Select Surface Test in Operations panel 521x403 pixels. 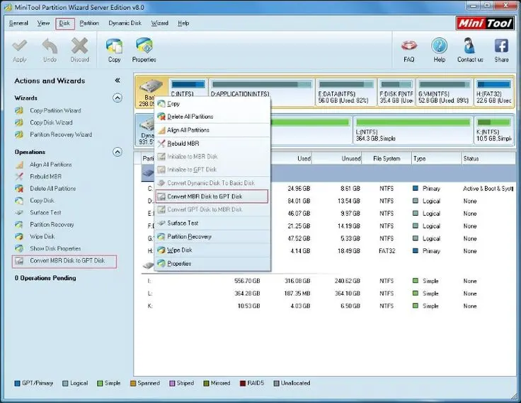[45, 212]
